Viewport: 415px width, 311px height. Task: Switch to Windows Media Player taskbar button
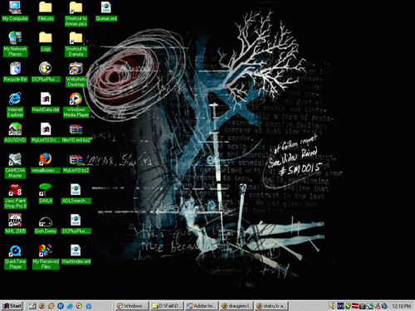click(x=132, y=306)
